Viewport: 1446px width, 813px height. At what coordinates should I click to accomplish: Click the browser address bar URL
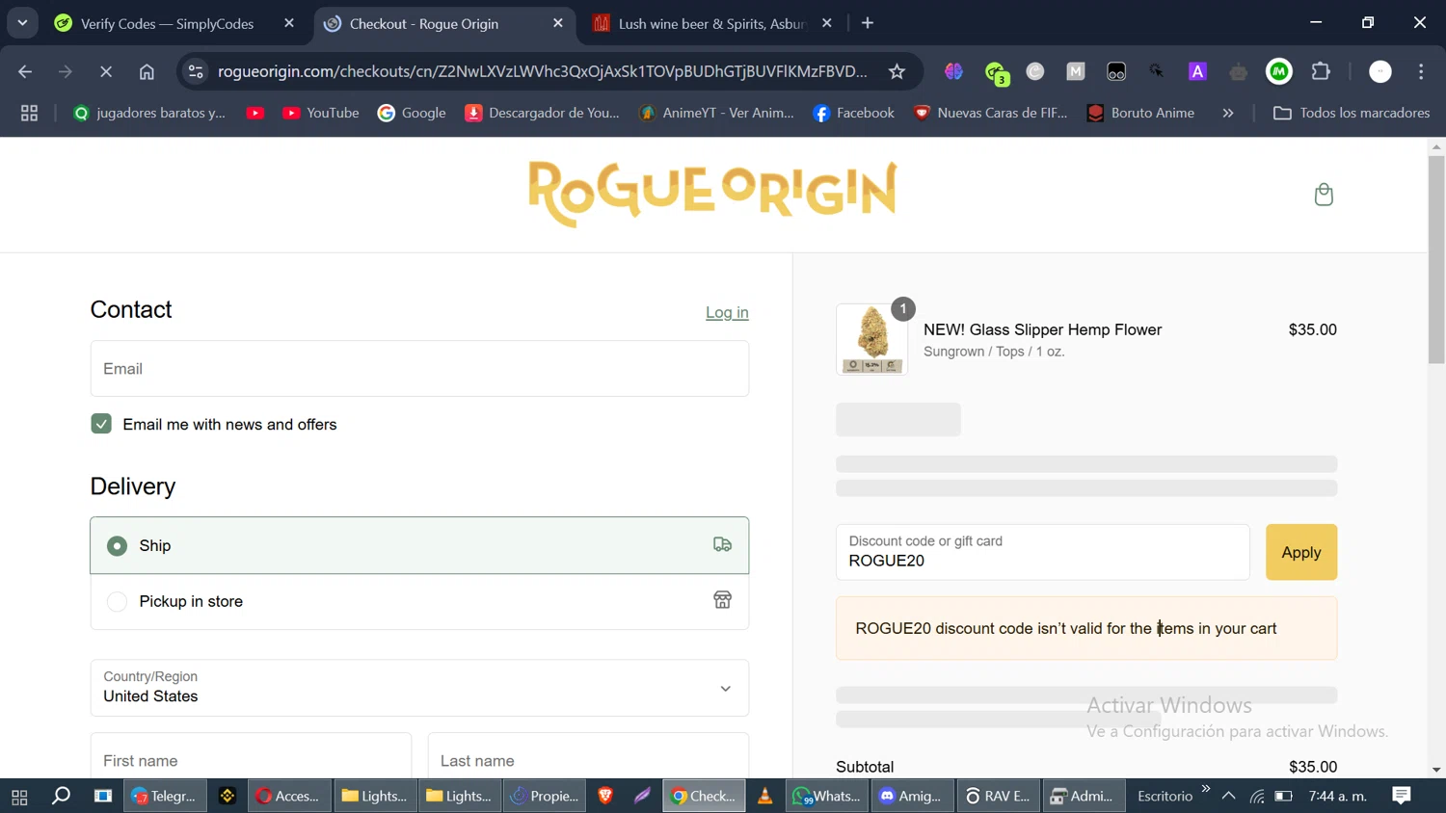[542, 71]
